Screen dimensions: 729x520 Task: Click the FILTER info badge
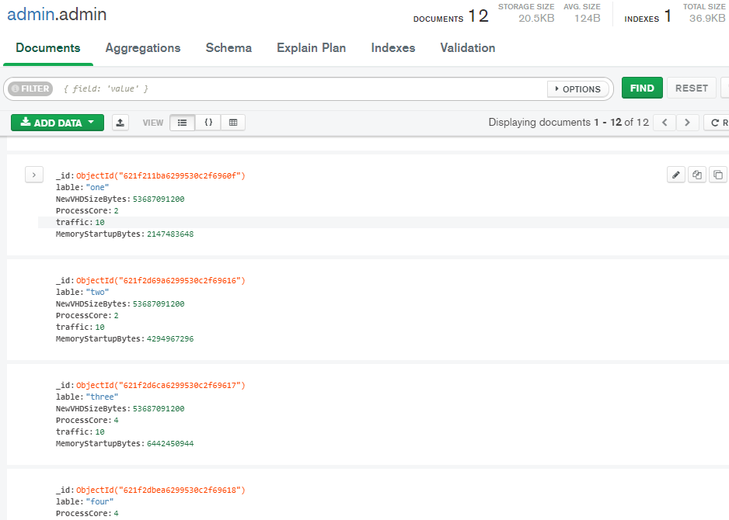[30, 88]
